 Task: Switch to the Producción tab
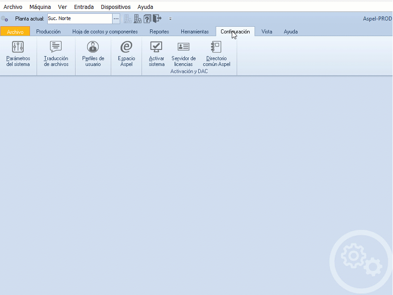(48, 32)
